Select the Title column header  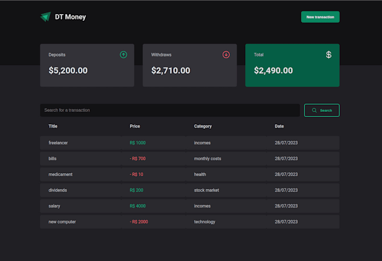tap(53, 126)
